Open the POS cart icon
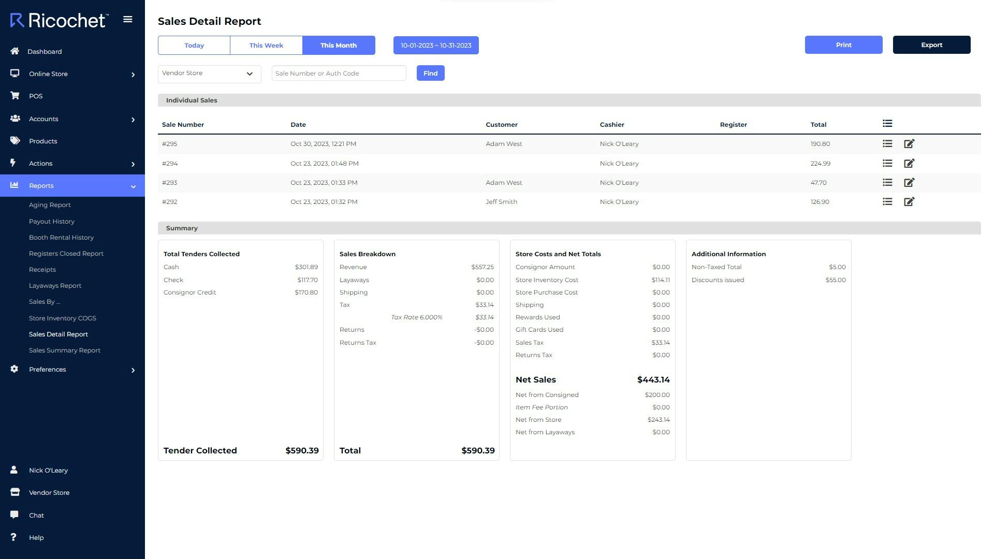994x559 pixels. [14, 96]
